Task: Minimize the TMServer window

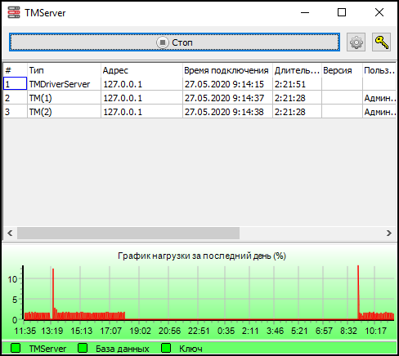Action: 305,12
